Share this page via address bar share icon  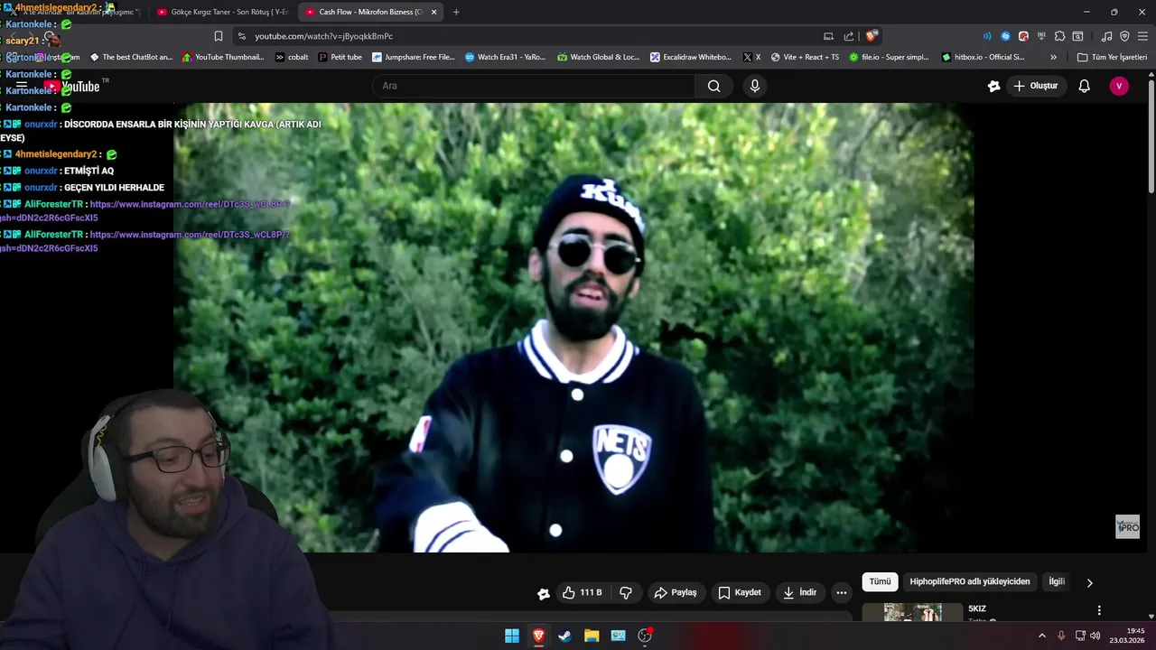(849, 36)
